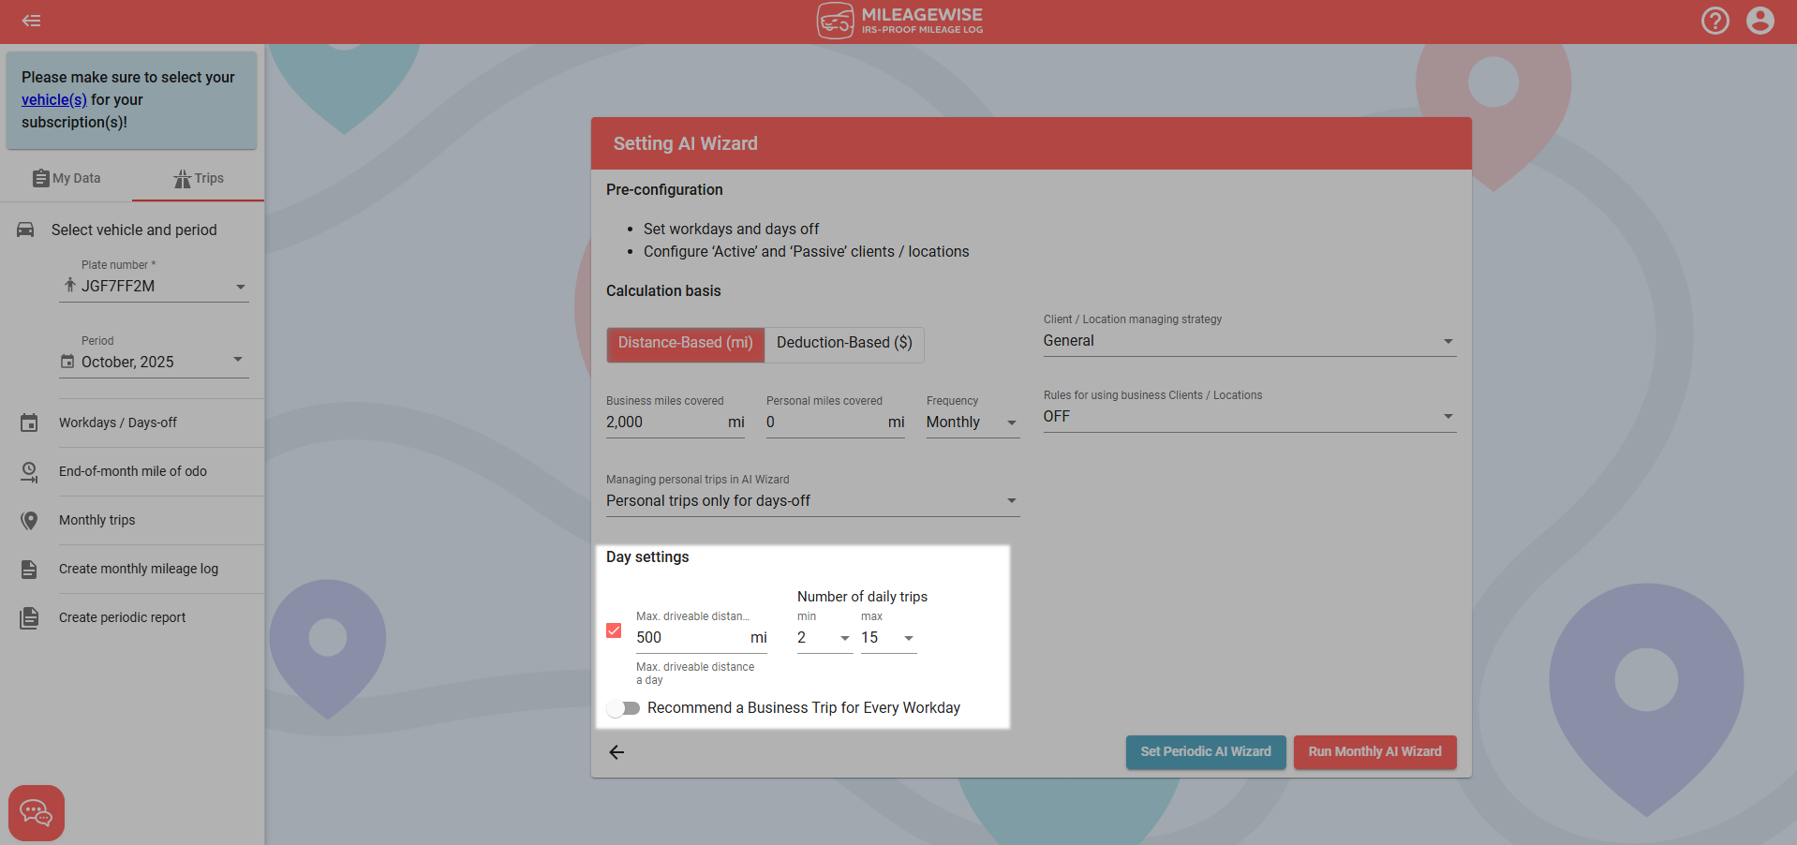Open the Frequency Monthly dropdown
1797x845 pixels.
(972, 422)
